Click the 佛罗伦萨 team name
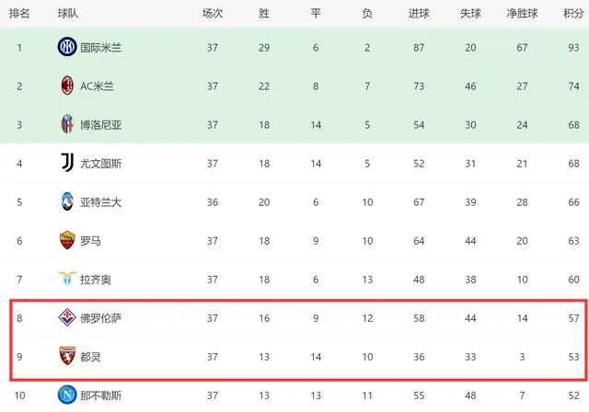Viewport: 589px width, 412px height. tap(100, 318)
